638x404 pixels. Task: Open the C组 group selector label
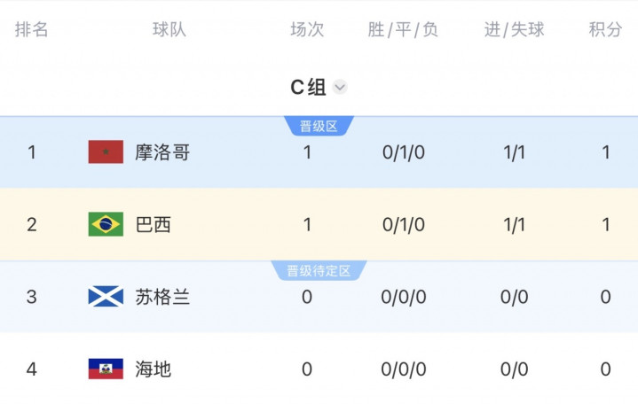[308, 87]
